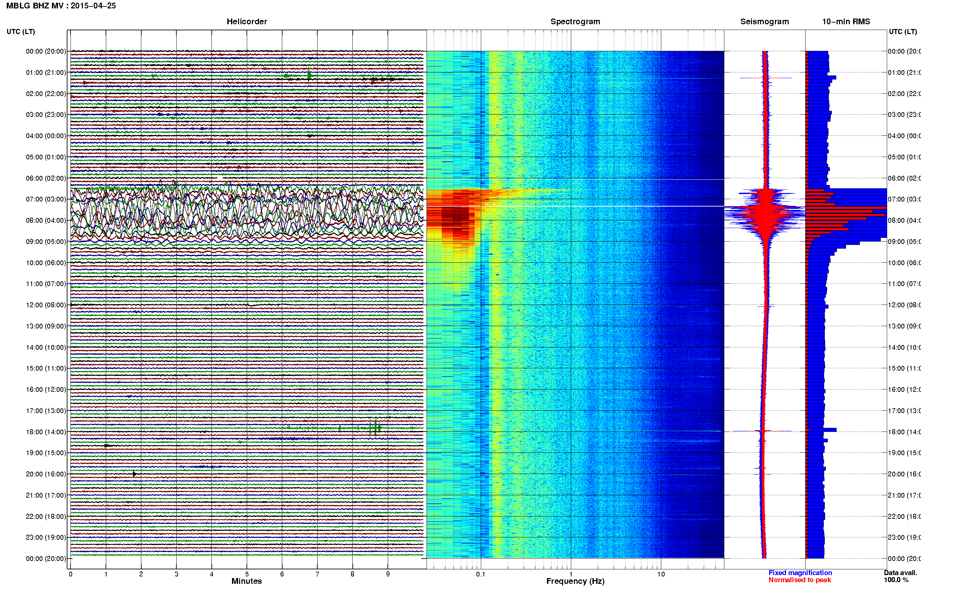Image resolution: width=959 pixels, height=599 pixels.
Task: Click the title 'MBLG BHZ MV : 2015-04-25'
Action: [61, 6]
